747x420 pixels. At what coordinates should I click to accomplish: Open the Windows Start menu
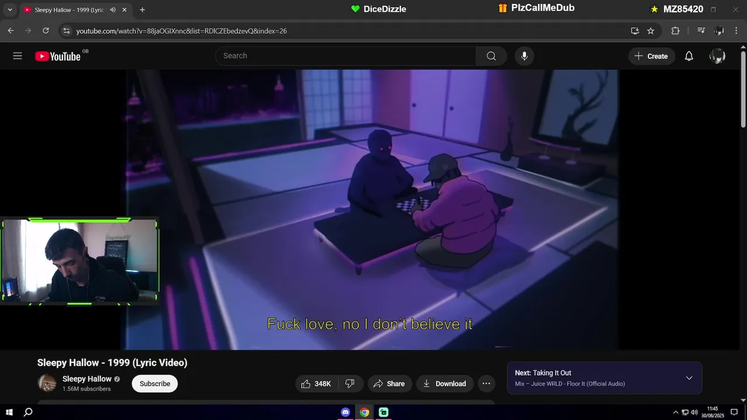[x=9, y=412]
